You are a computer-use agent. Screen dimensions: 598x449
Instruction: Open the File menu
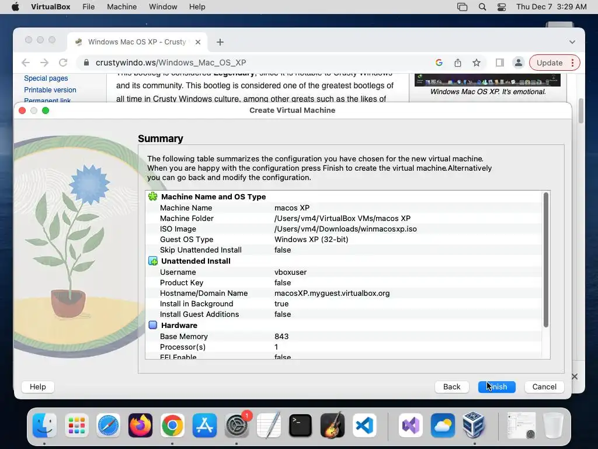[x=89, y=7]
